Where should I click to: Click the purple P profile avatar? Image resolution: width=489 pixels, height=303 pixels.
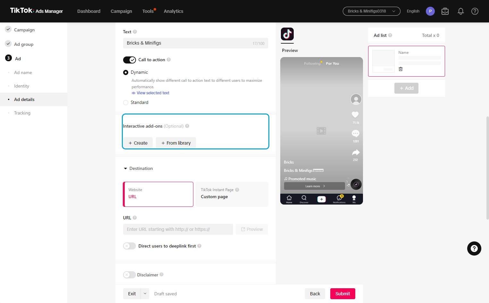point(430,11)
